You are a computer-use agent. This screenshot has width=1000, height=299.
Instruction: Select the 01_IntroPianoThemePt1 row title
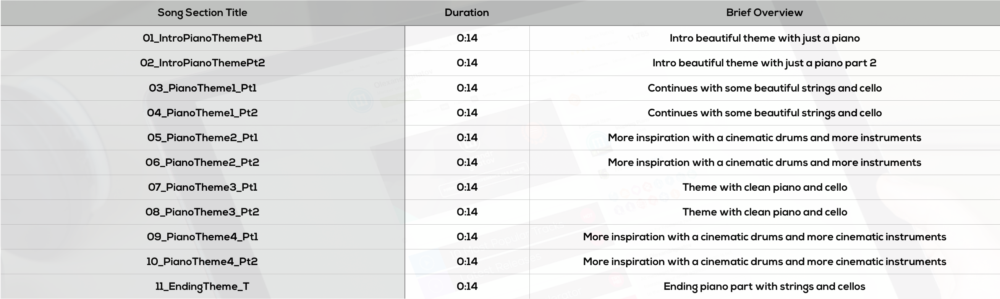pos(202,38)
